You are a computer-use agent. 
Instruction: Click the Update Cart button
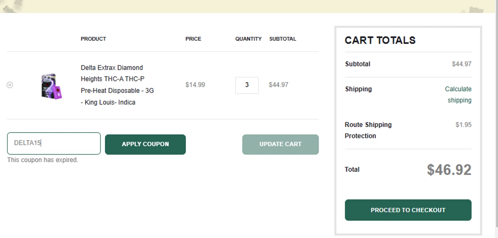coord(281,144)
